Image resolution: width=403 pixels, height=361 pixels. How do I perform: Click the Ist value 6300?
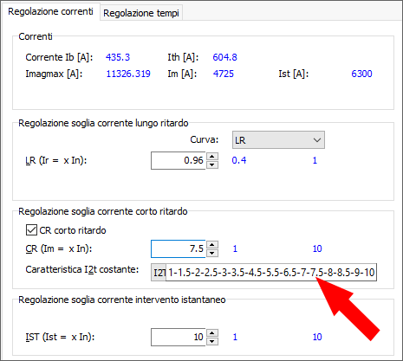(361, 74)
